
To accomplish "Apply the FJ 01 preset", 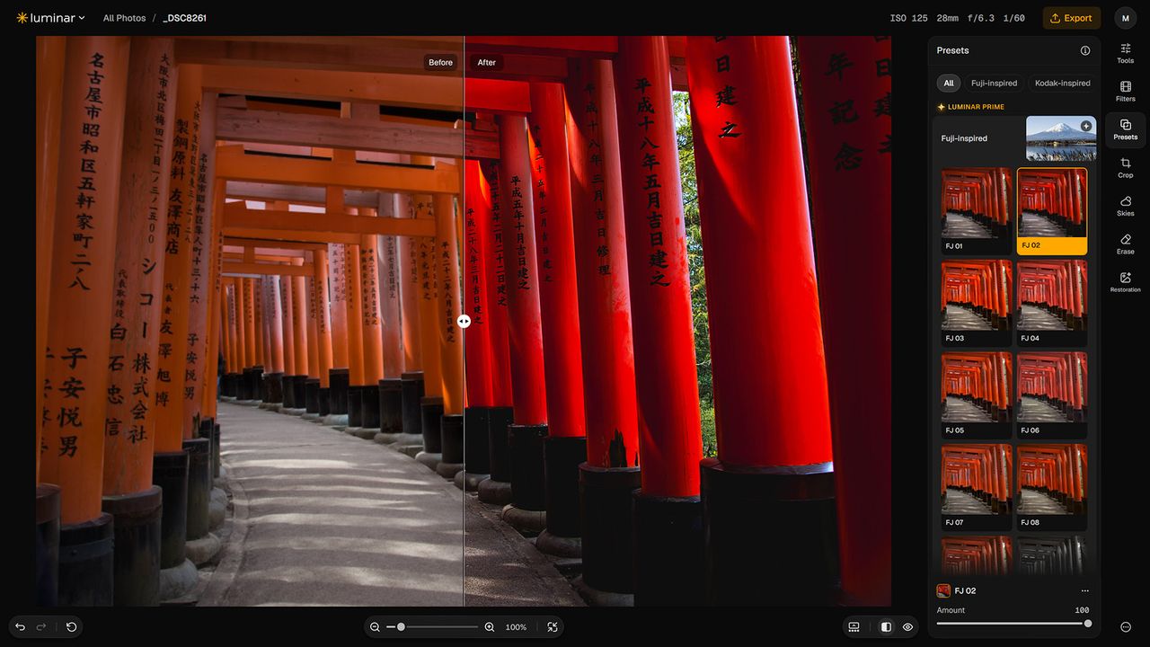I will 977,211.
